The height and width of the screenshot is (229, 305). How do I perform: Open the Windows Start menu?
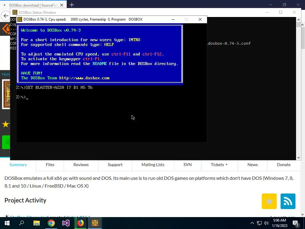(x=7, y=223)
